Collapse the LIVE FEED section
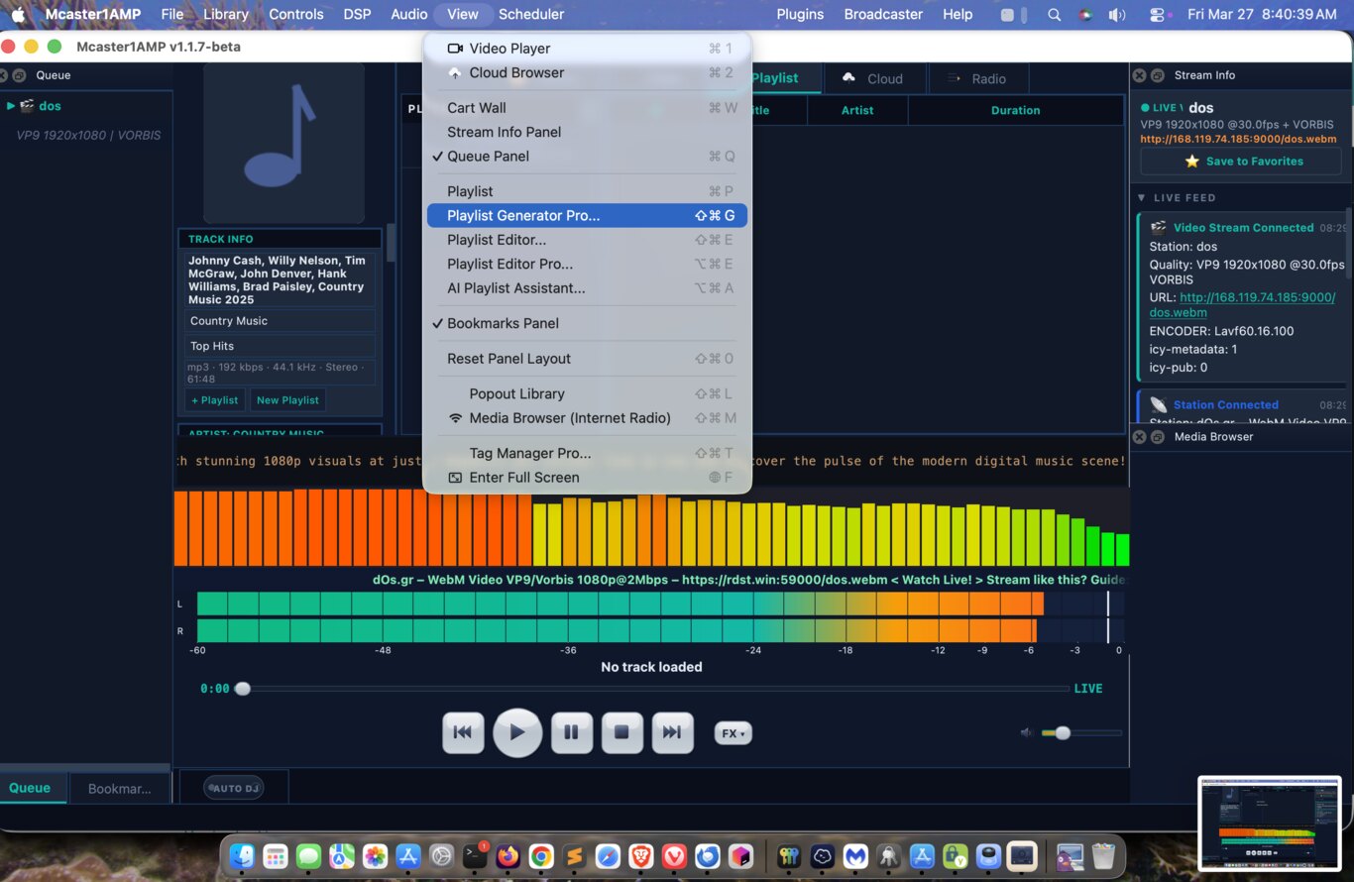This screenshot has width=1354, height=882. coord(1142,197)
